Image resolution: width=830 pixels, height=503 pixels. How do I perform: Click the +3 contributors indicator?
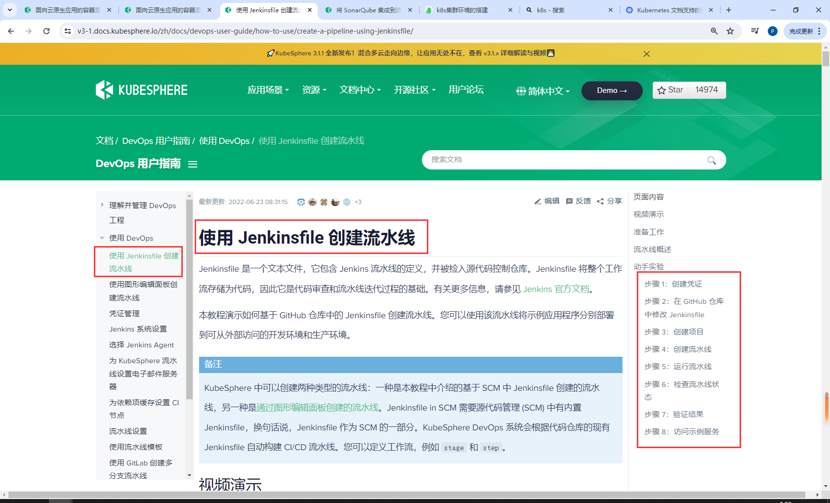358,202
